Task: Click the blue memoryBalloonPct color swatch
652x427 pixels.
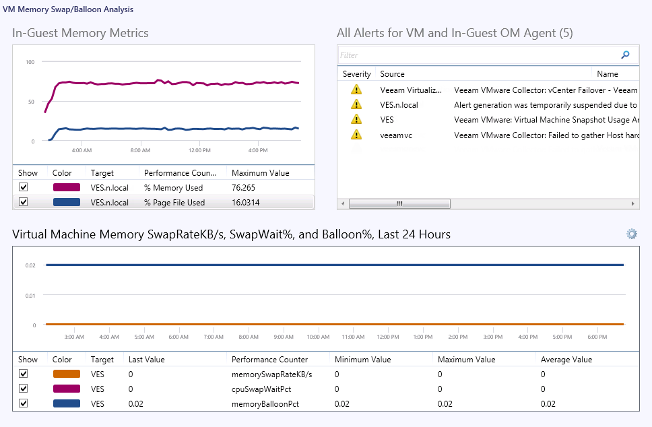Action: point(66,403)
